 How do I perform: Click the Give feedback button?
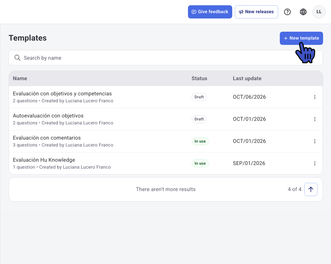(x=210, y=12)
